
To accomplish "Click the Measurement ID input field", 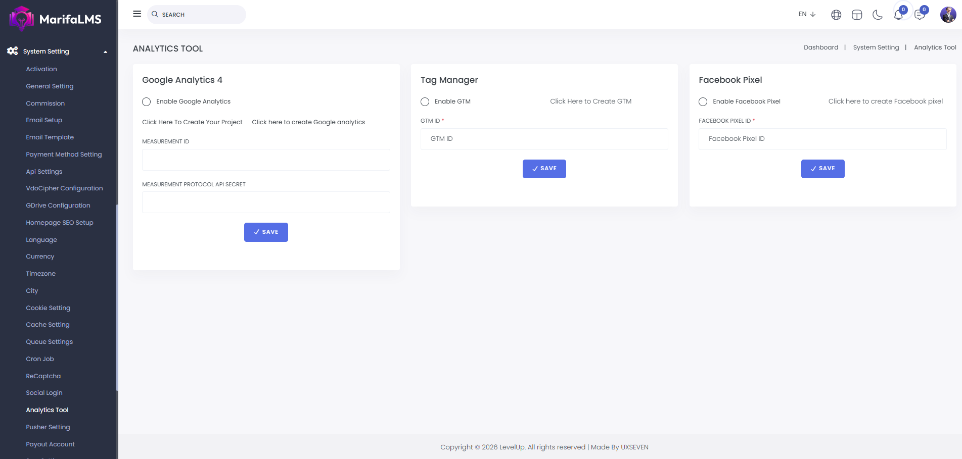I will click(x=266, y=160).
